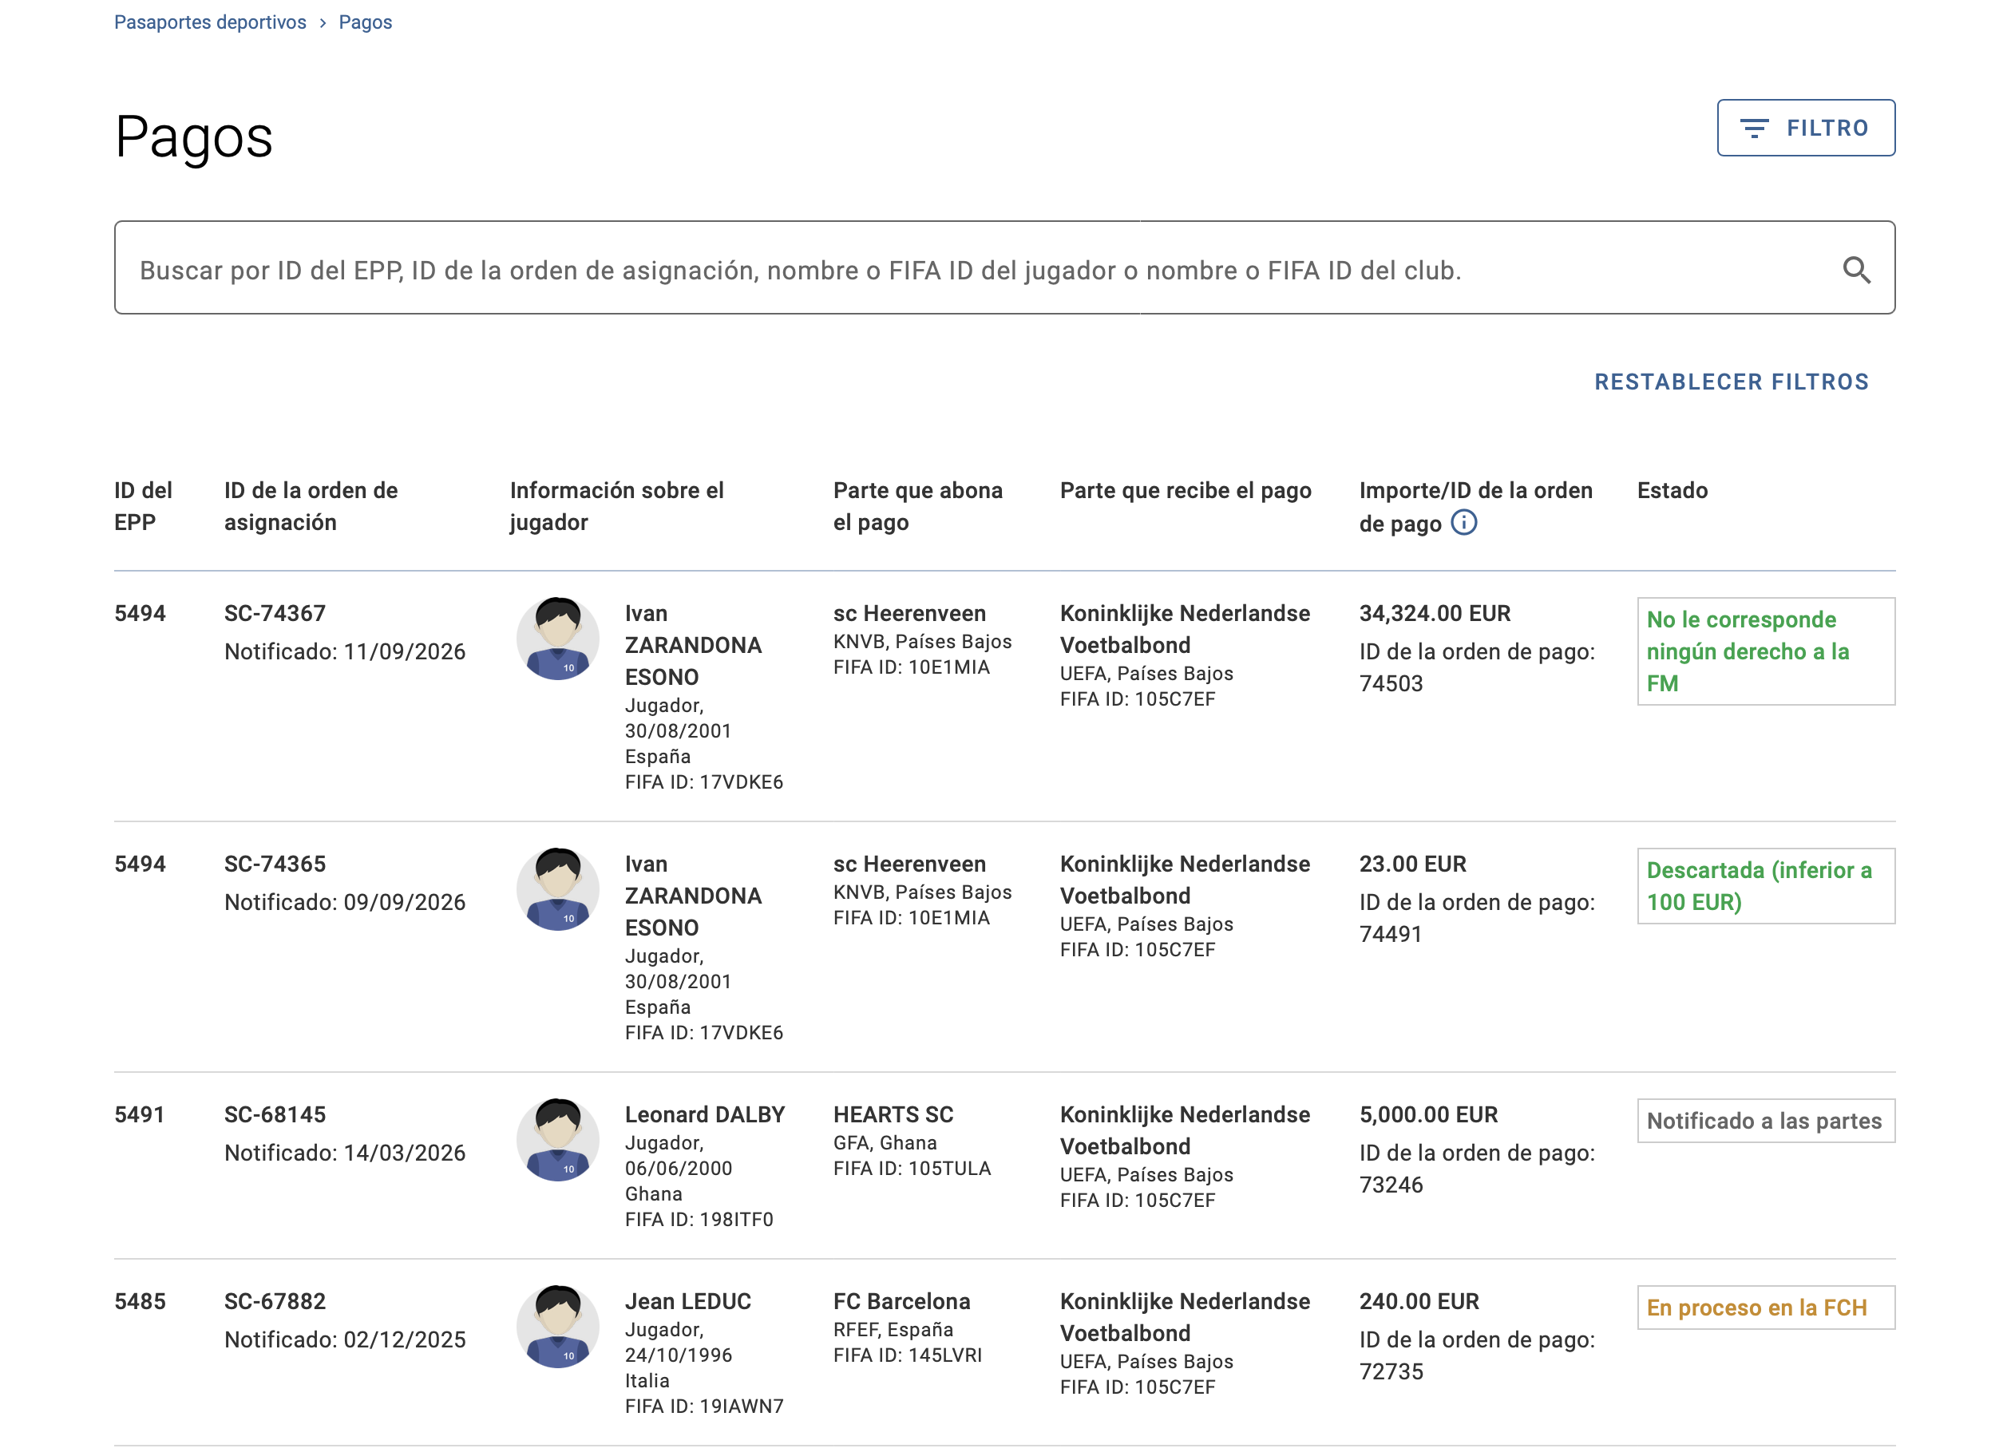Click the amount 23.00 EUR
Viewport: 2007px width, 1456px height.
[1412, 864]
